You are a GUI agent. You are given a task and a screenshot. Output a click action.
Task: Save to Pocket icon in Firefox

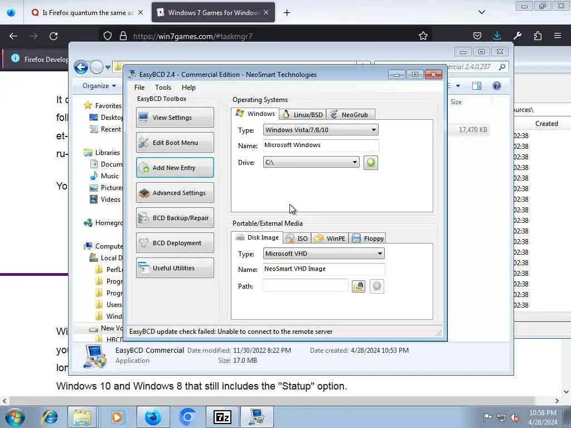click(477, 36)
